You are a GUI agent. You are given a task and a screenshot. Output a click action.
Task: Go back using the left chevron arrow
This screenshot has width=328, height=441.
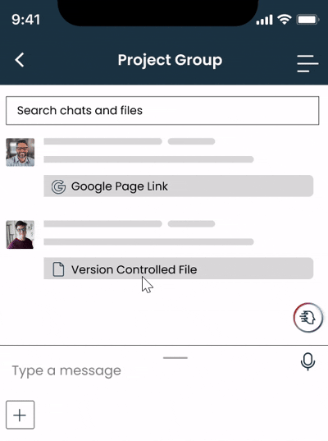coord(20,60)
